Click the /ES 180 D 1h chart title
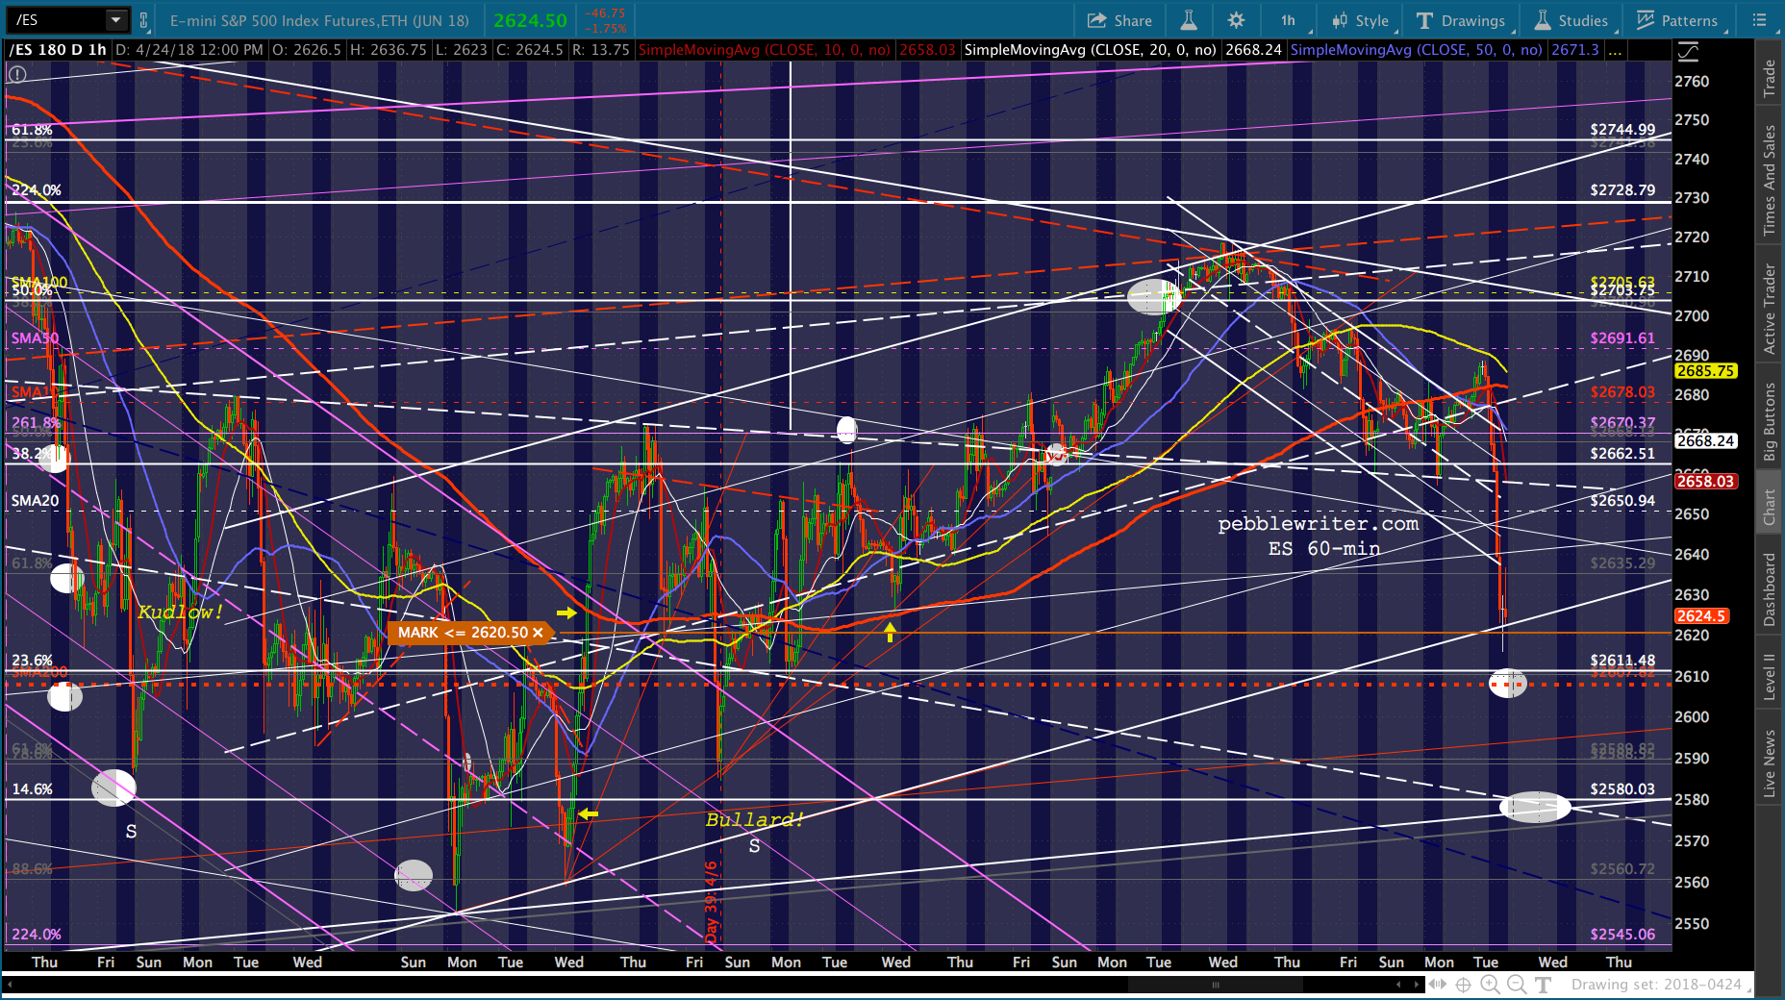Image resolution: width=1785 pixels, height=1000 pixels. 58,50
